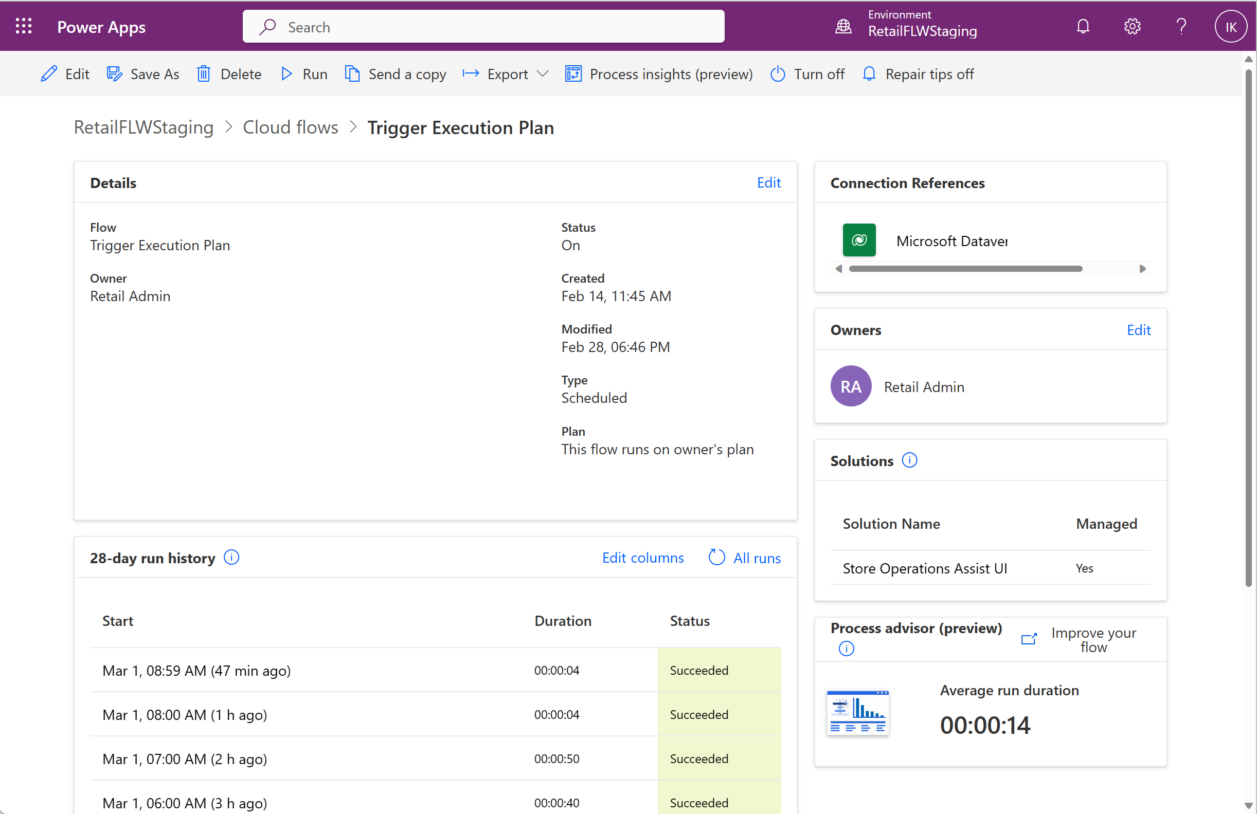Click Edit columns in run history
Screen dimensions: 1257x814
[641, 557]
